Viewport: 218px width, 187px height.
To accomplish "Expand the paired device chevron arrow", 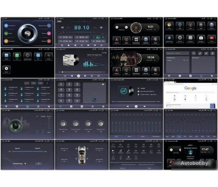I will [x=187, y=60].
